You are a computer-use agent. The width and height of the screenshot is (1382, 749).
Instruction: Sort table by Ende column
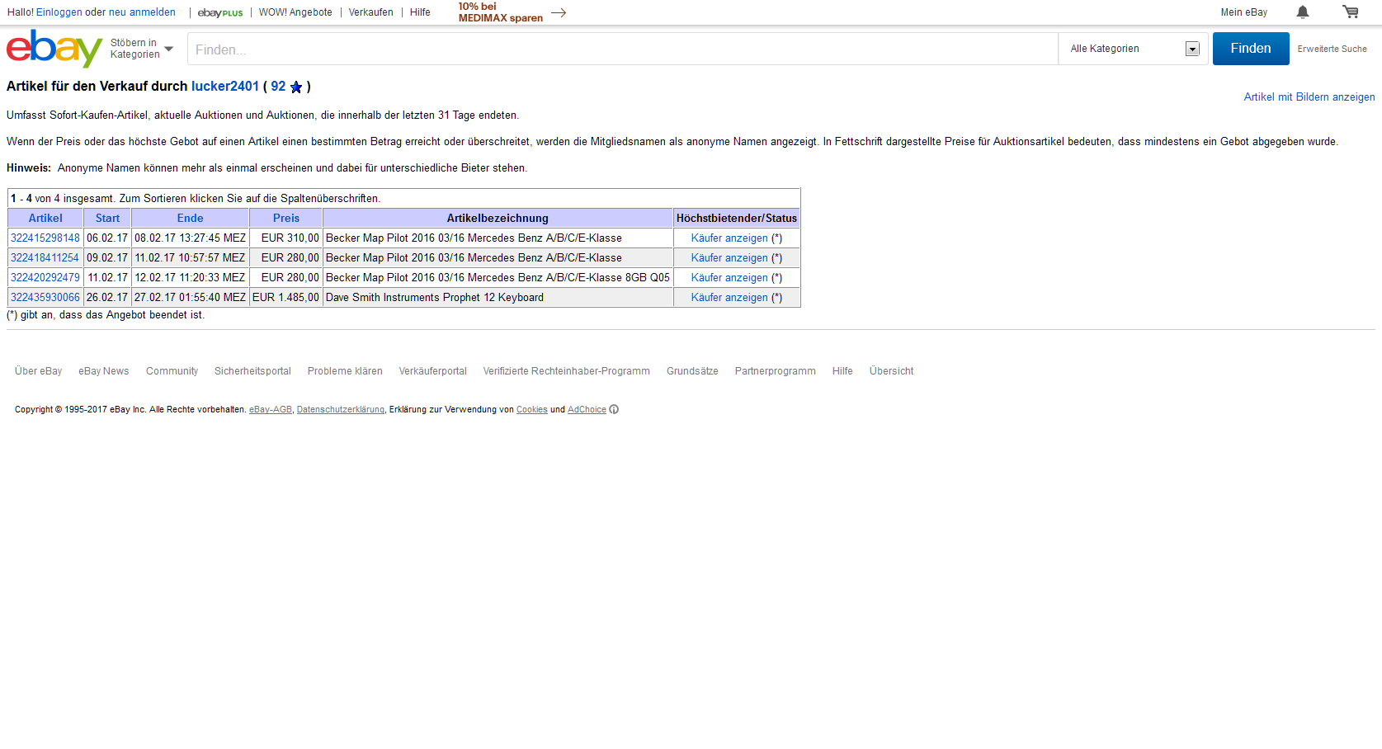pyautogui.click(x=190, y=218)
